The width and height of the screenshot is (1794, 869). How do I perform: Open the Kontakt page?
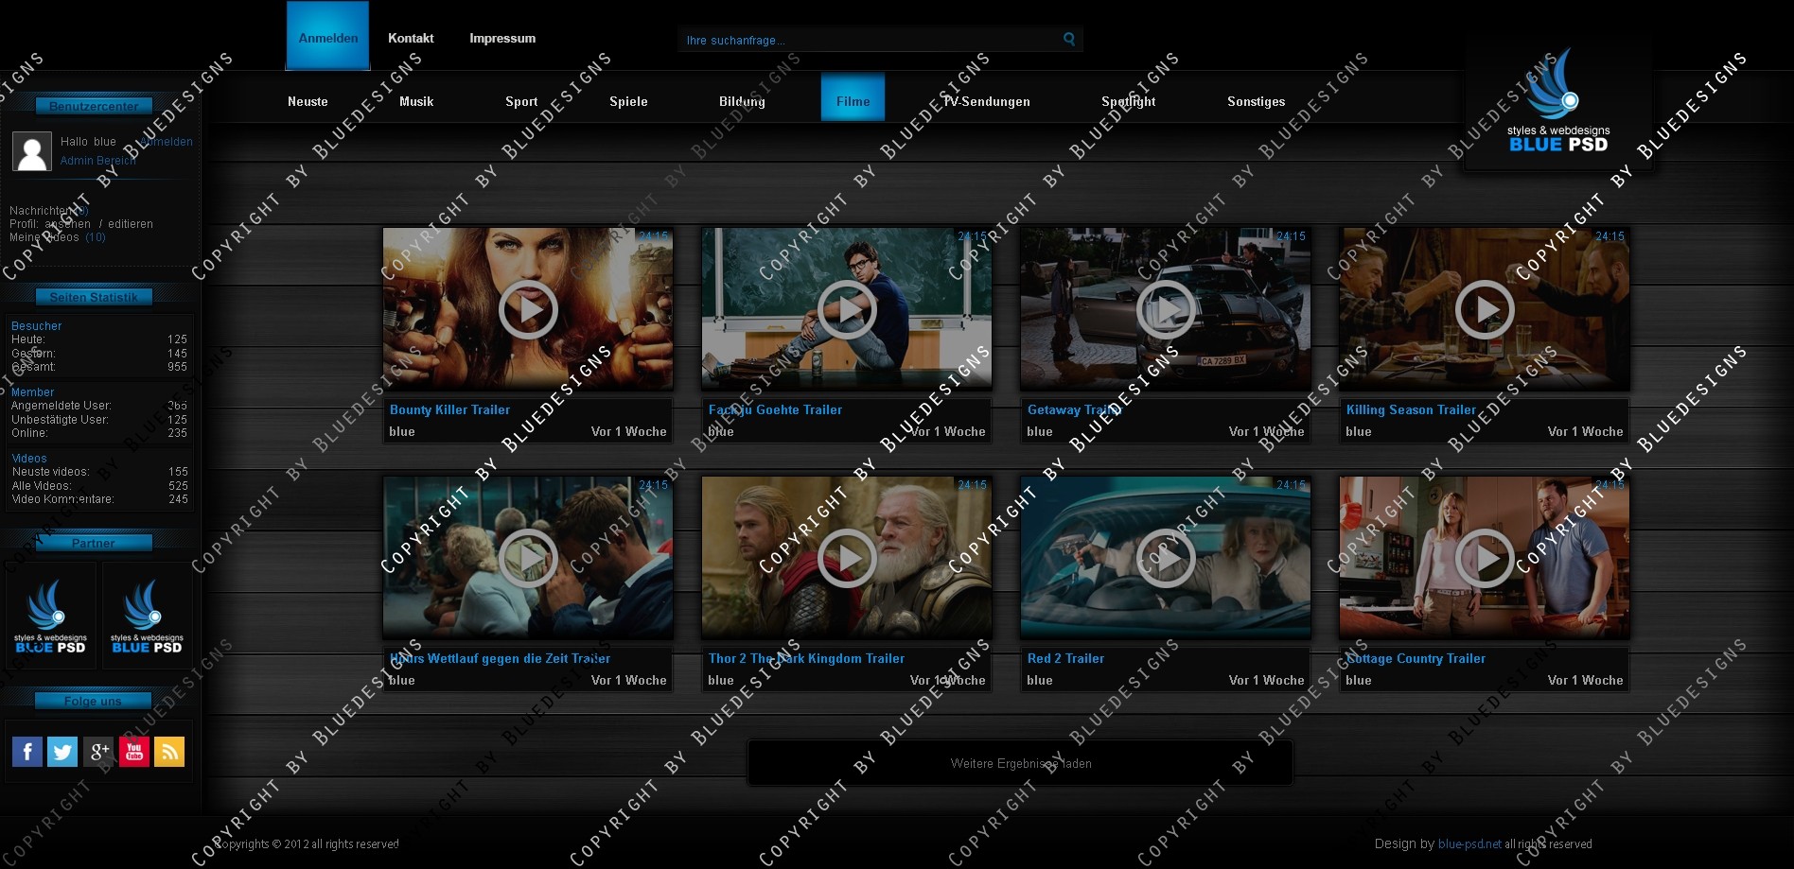coord(411,39)
